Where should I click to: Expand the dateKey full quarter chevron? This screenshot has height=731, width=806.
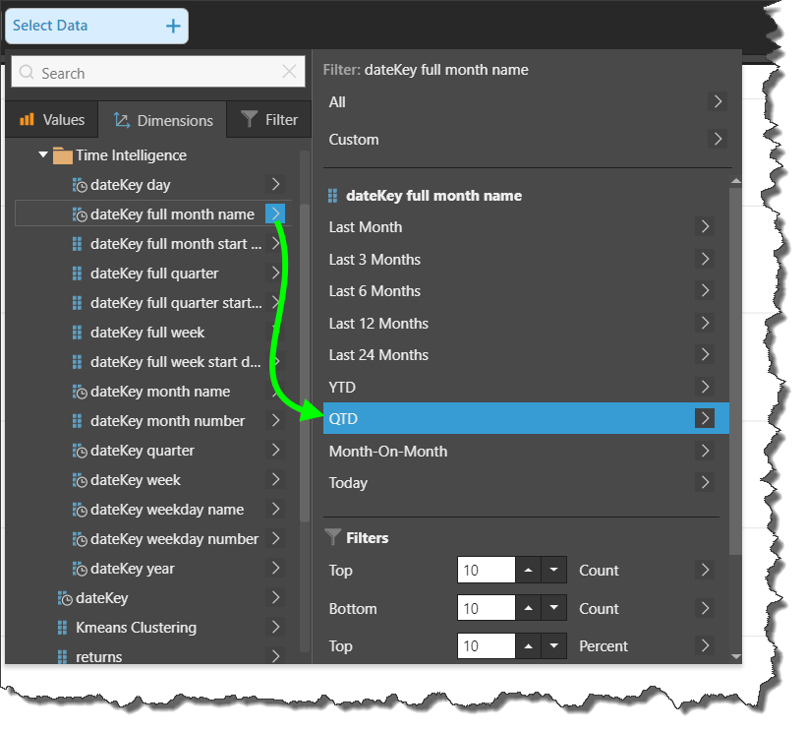click(x=275, y=273)
